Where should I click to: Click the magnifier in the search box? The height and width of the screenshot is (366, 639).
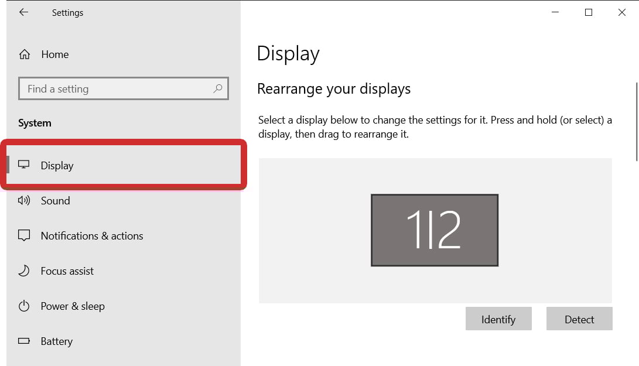point(217,88)
